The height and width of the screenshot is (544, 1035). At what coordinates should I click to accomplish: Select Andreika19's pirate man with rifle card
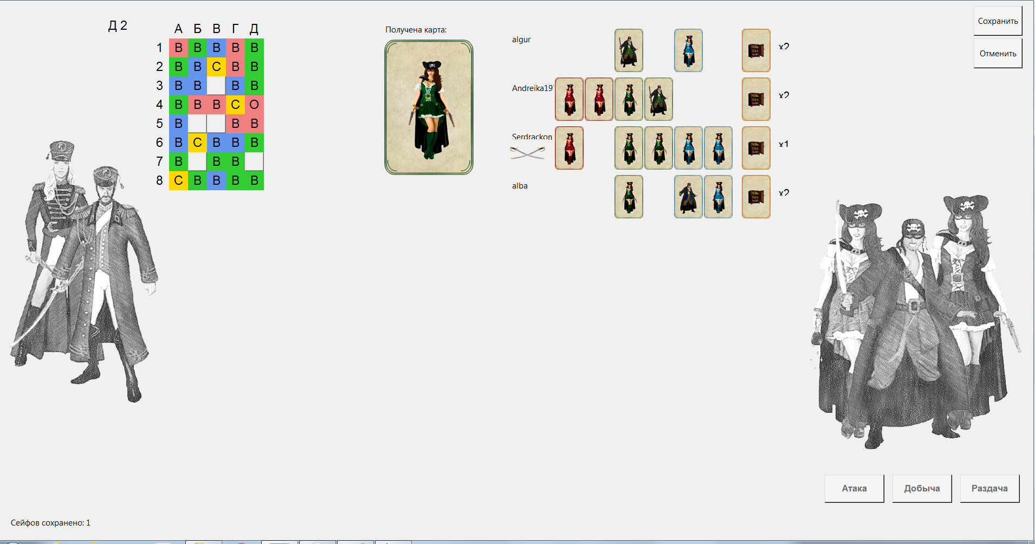658,99
